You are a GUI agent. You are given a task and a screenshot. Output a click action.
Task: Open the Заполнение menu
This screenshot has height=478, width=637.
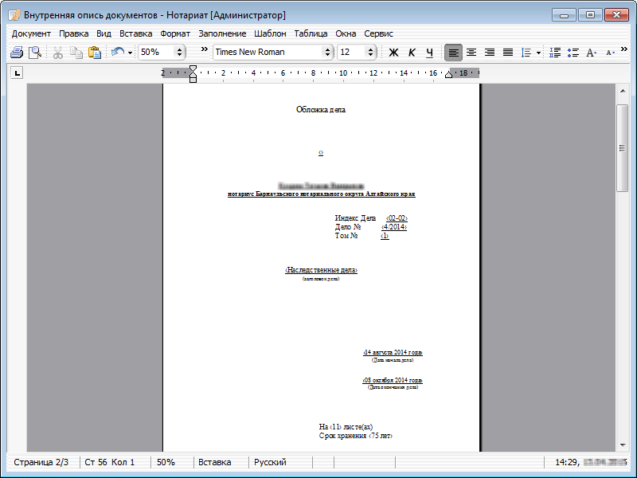[222, 33]
